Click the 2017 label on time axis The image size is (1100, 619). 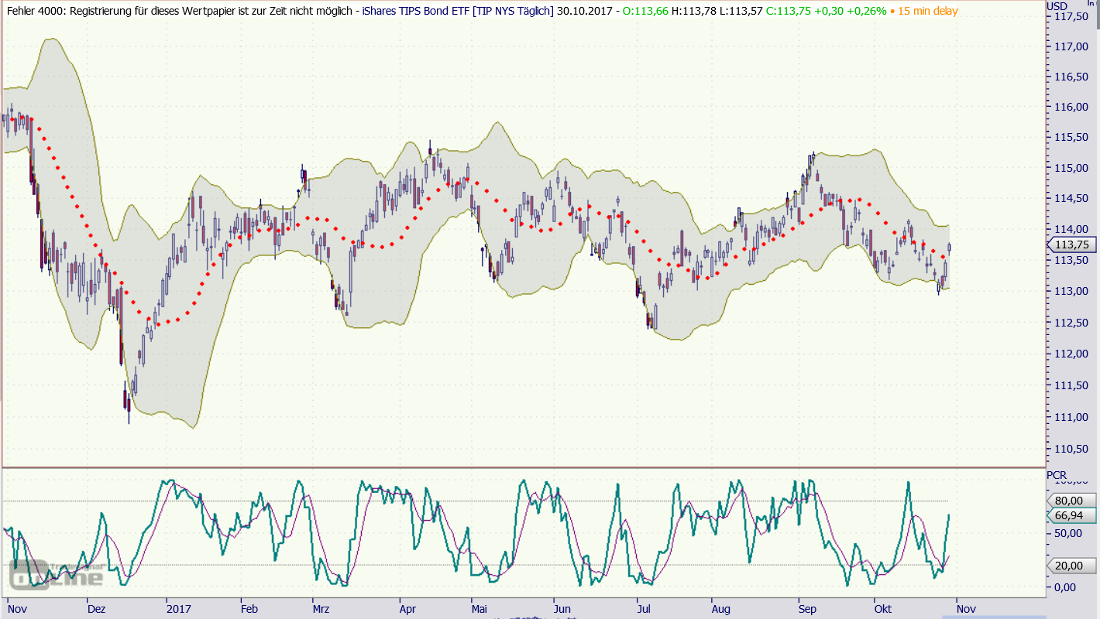[x=178, y=609]
